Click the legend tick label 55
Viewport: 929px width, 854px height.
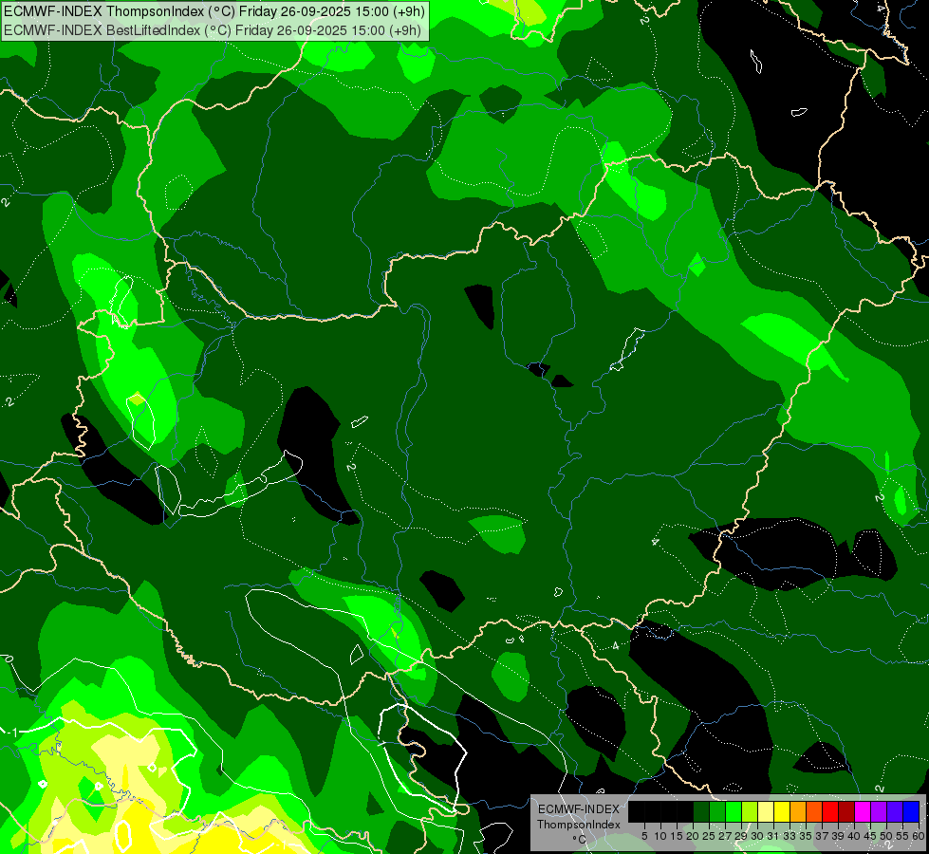(902, 836)
